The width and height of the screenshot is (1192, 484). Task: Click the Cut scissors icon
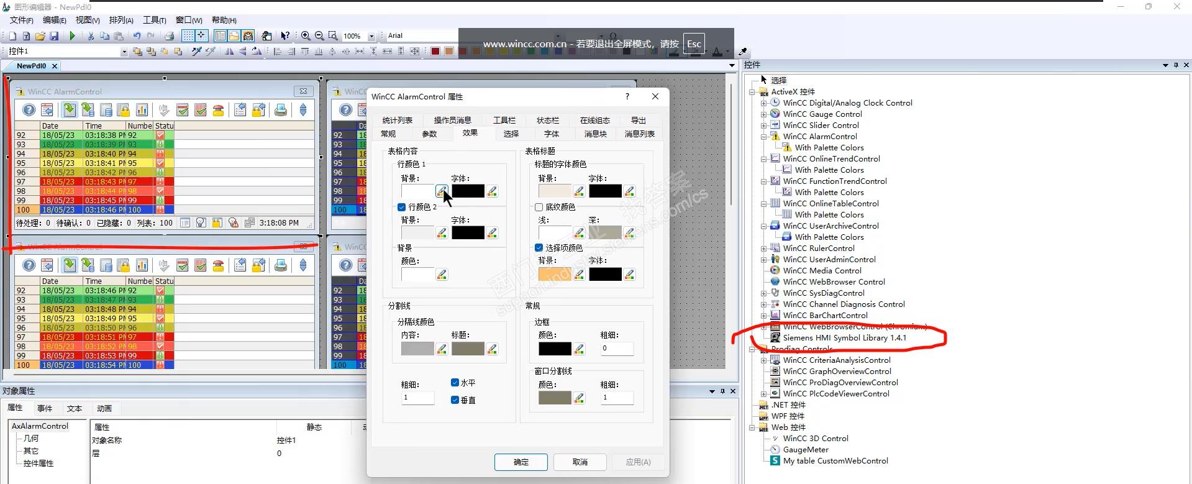tap(91, 36)
